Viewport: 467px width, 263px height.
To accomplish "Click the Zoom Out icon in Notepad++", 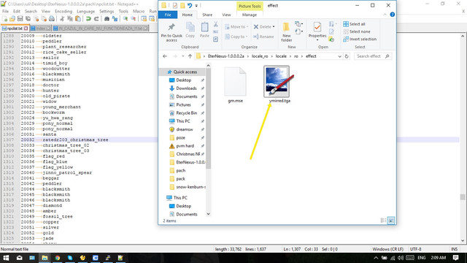I will point(134,19).
